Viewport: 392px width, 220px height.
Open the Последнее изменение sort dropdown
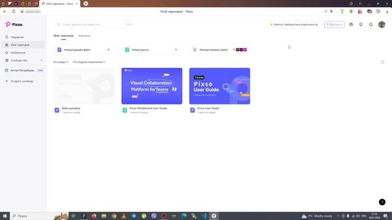click(89, 62)
